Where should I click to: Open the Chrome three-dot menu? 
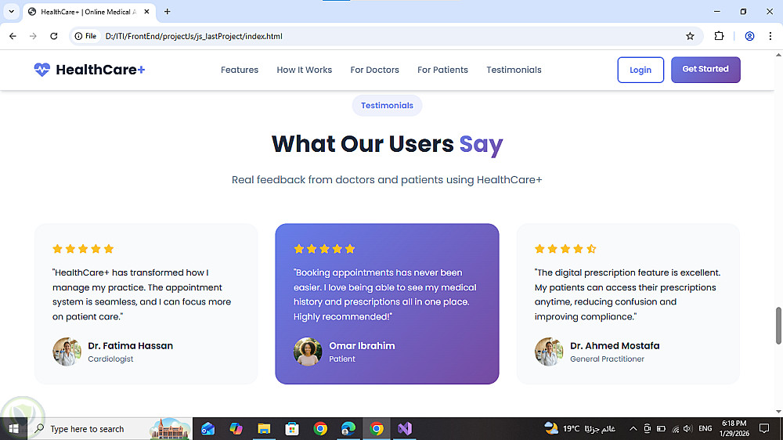(x=770, y=36)
